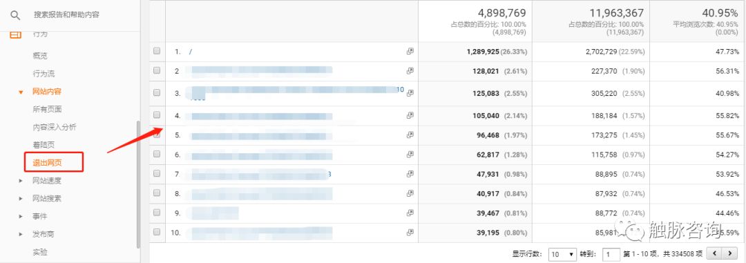Screen dimensions: 746x263
Task: Open the 概览 report
Action: [40, 56]
